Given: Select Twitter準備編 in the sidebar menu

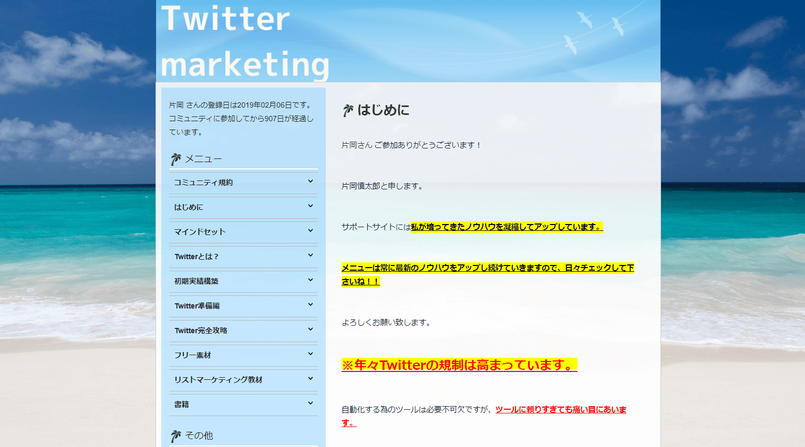Looking at the screenshot, I should (197, 306).
